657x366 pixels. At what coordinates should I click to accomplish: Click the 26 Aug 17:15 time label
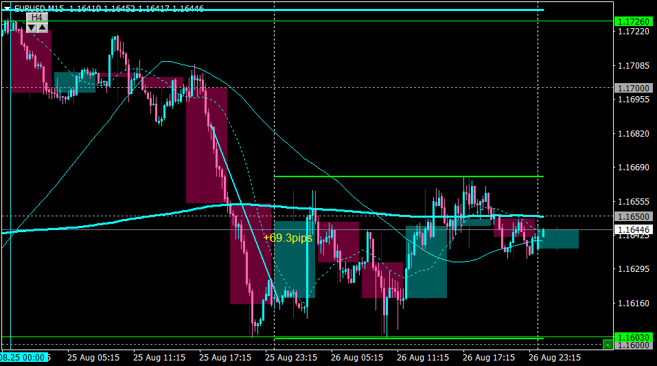489,358
